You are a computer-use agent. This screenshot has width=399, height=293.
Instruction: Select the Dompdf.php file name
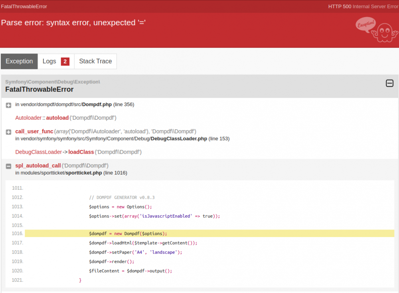(x=97, y=105)
